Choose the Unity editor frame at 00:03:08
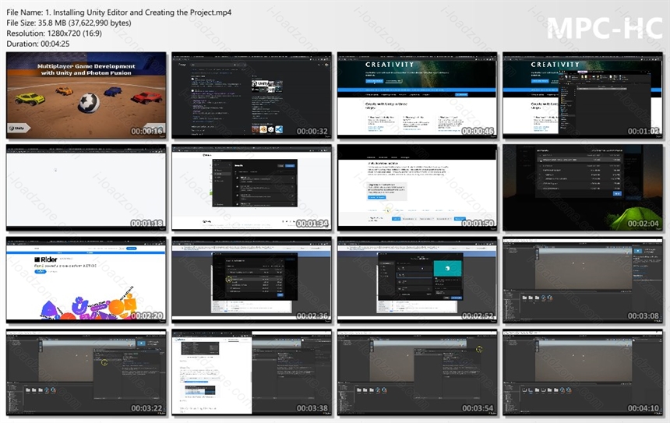670x423 pixels. coord(583,280)
